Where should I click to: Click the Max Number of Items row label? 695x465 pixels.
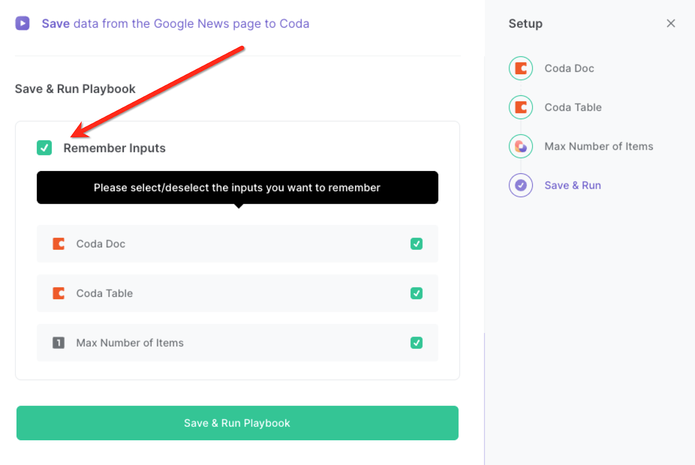130,343
